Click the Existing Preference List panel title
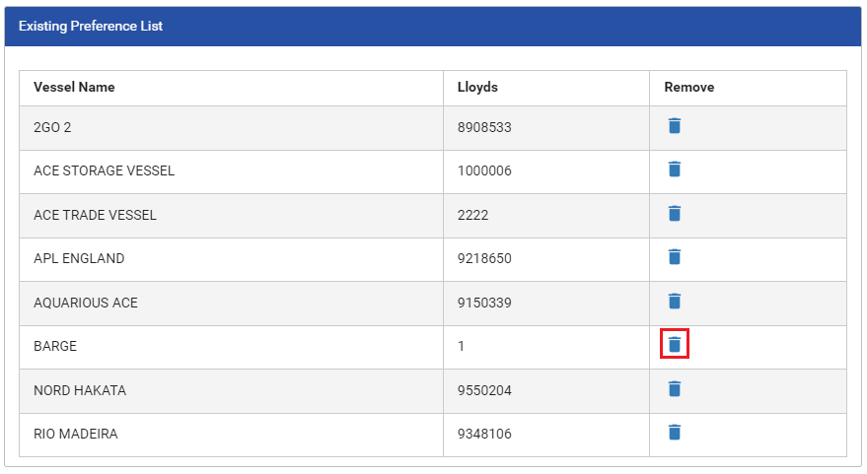Screen dimensions: 867x474 coord(91,27)
